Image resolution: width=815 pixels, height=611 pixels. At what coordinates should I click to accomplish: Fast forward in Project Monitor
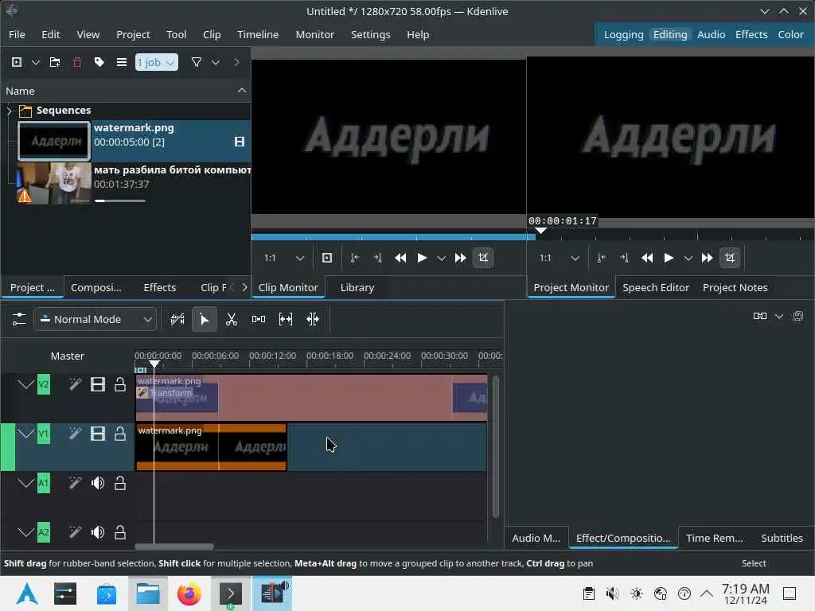[707, 258]
